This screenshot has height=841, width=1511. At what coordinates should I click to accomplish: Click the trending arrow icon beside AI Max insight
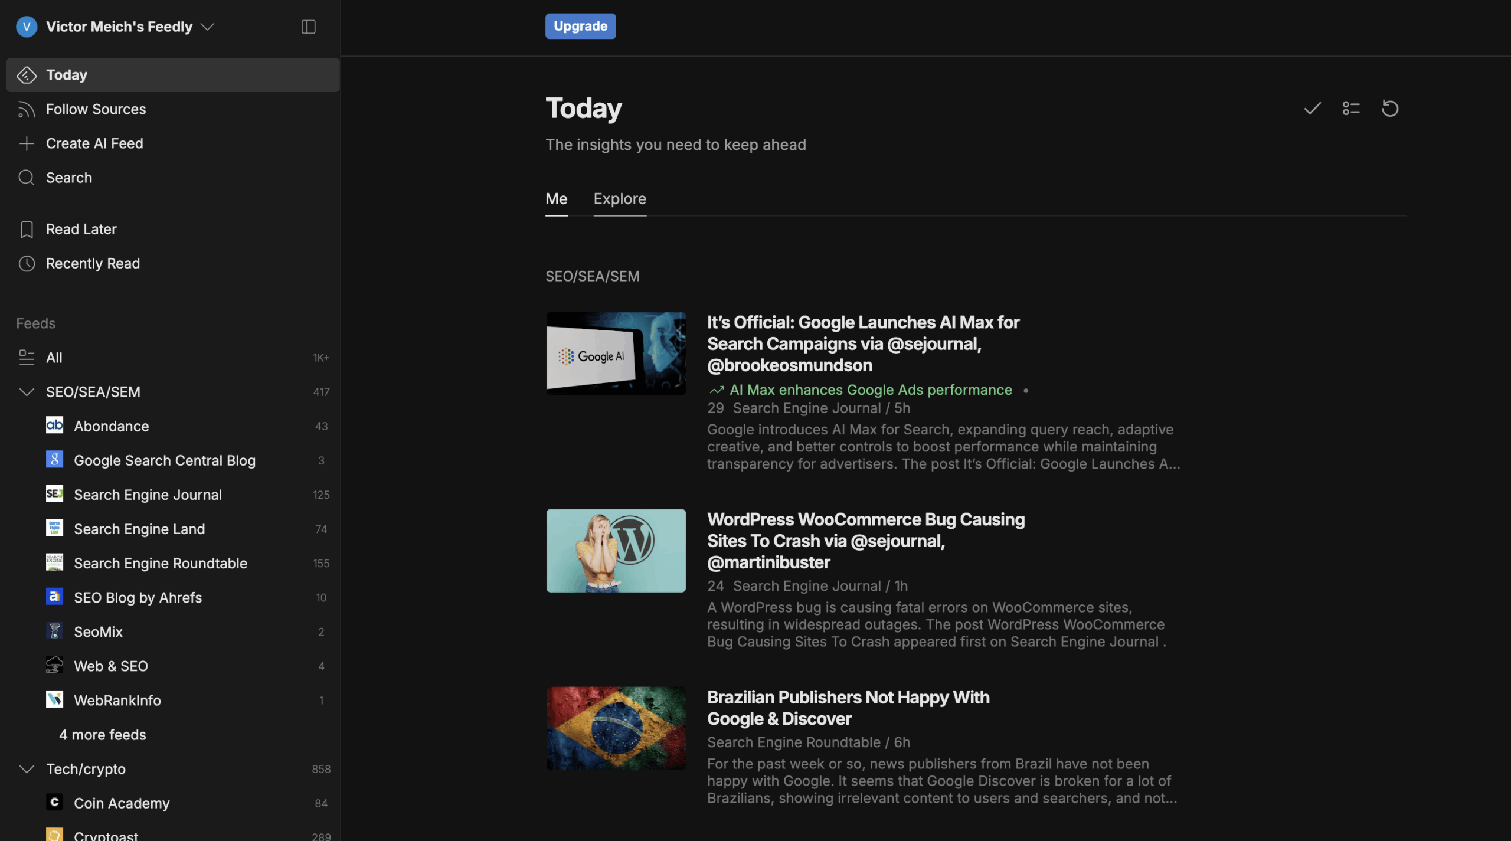pyautogui.click(x=717, y=390)
